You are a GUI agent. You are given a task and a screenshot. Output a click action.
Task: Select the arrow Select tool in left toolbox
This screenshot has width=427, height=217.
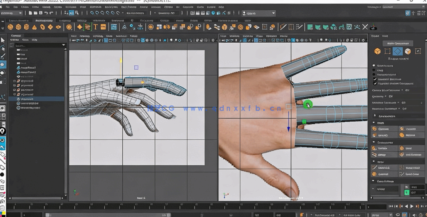point(3,40)
